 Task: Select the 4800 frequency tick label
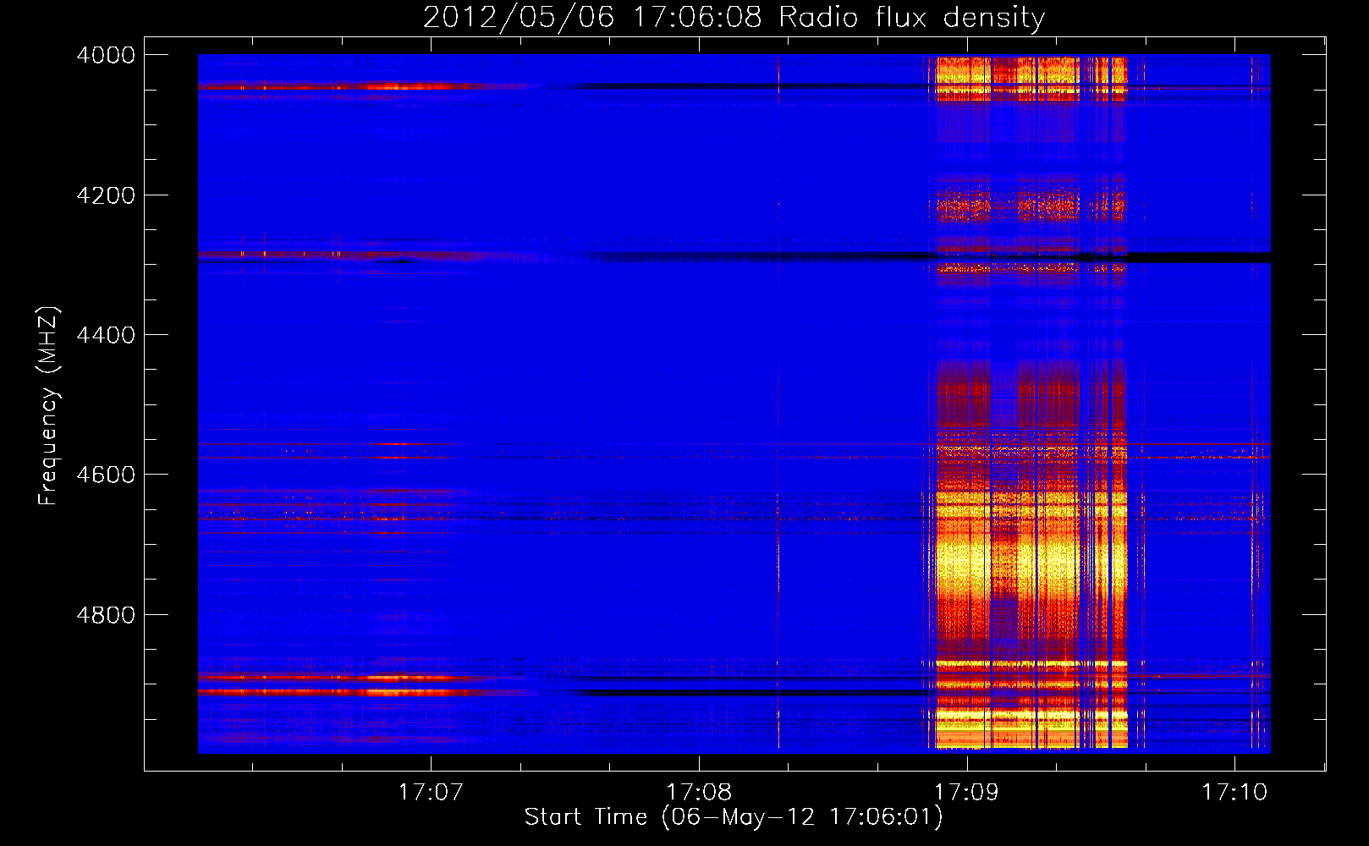click(106, 615)
